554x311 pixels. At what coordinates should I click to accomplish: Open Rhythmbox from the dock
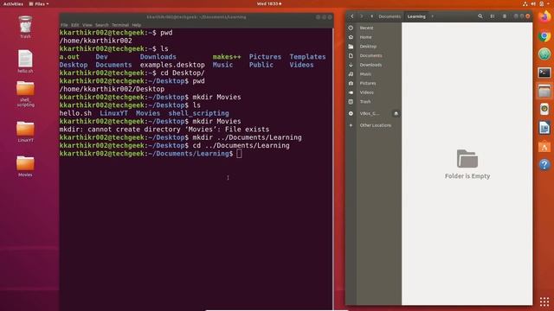pos(544,110)
